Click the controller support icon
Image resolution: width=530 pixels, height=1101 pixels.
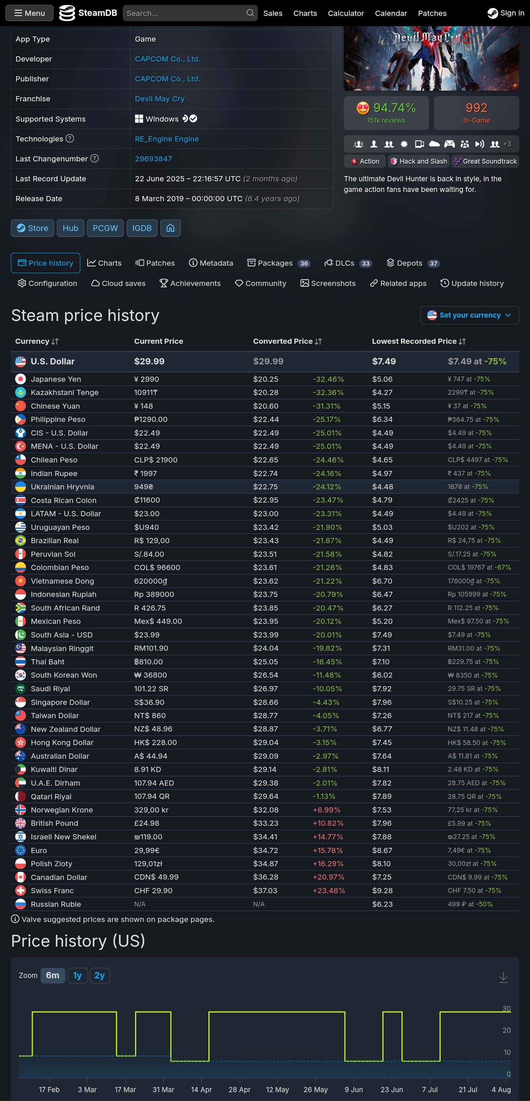(449, 144)
